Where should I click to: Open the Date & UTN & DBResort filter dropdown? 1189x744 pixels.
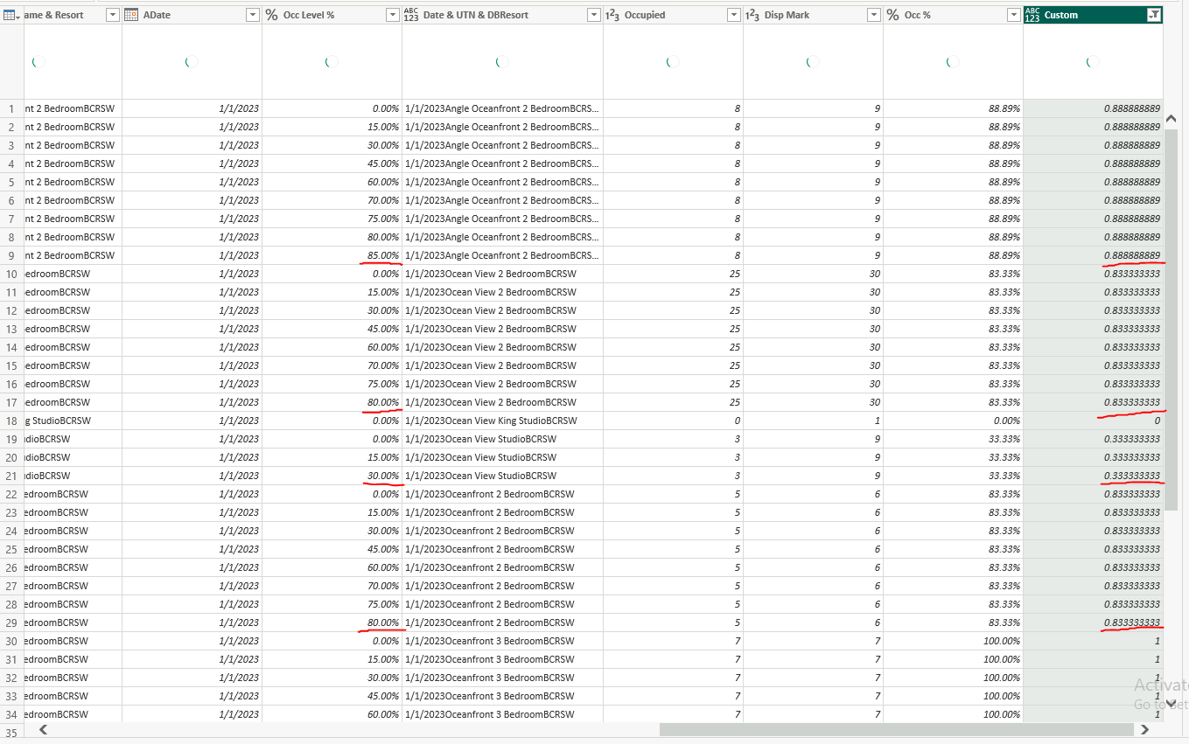click(594, 15)
